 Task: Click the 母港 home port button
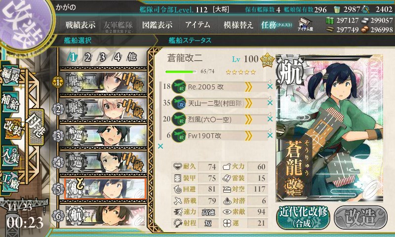(x=36, y=127)
